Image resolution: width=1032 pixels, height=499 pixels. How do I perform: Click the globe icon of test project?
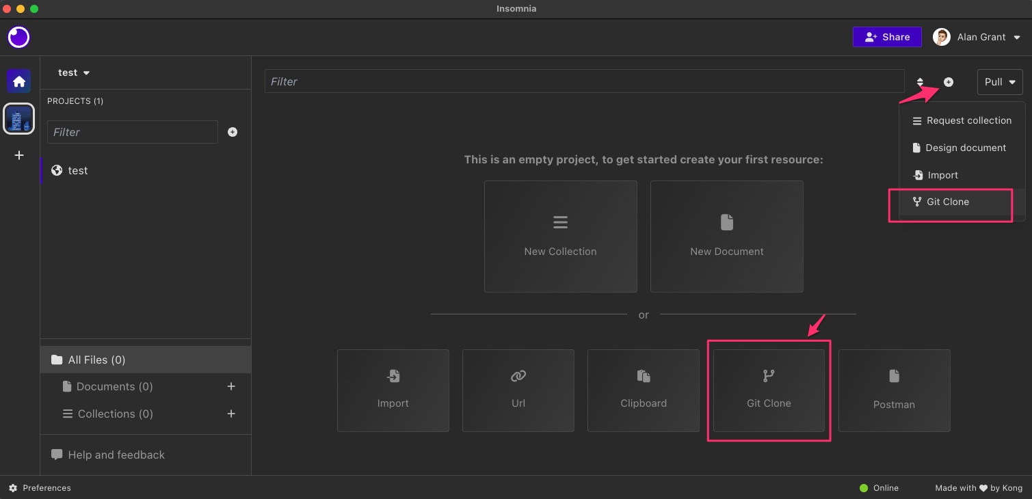pos(57,170)
